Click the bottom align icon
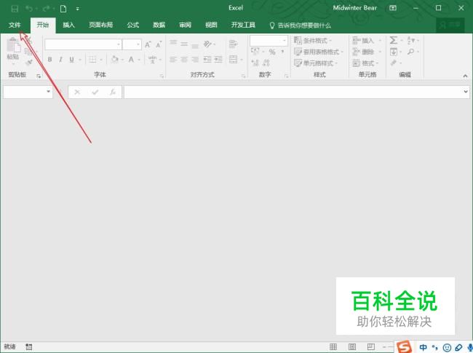The width and height of the screenshot is (473, 353). point(195,46)
